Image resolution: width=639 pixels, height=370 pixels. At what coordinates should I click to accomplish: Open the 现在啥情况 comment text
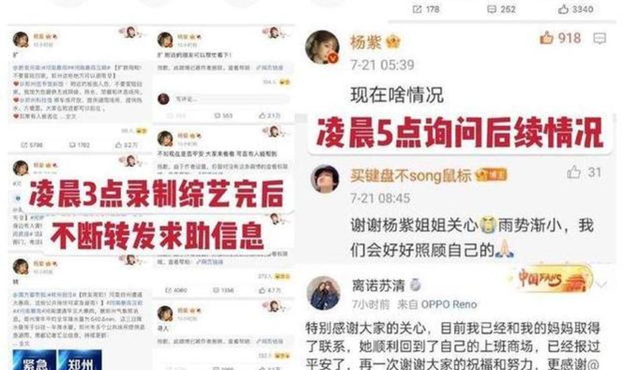397,95
